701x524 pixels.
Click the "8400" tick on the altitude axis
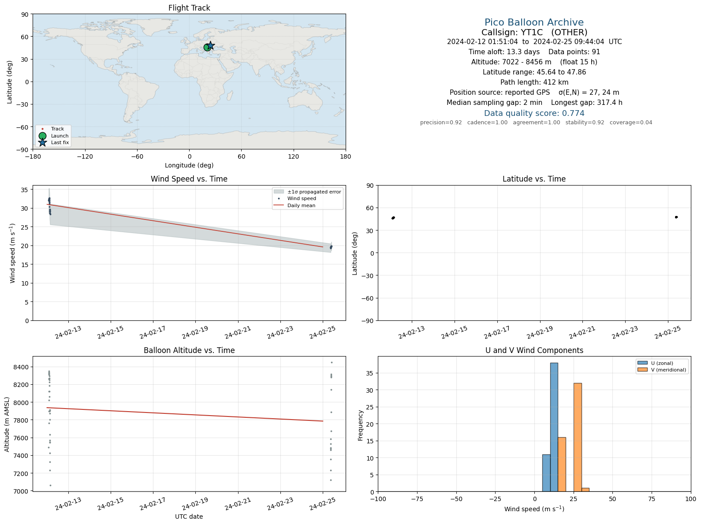(x=22, y=367)
